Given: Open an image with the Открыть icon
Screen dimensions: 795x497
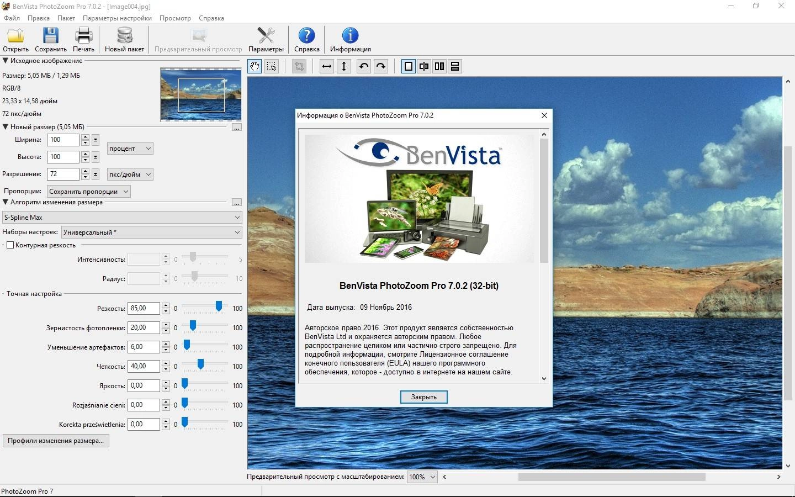Looking at the screenshot, I should click(15, 40).
